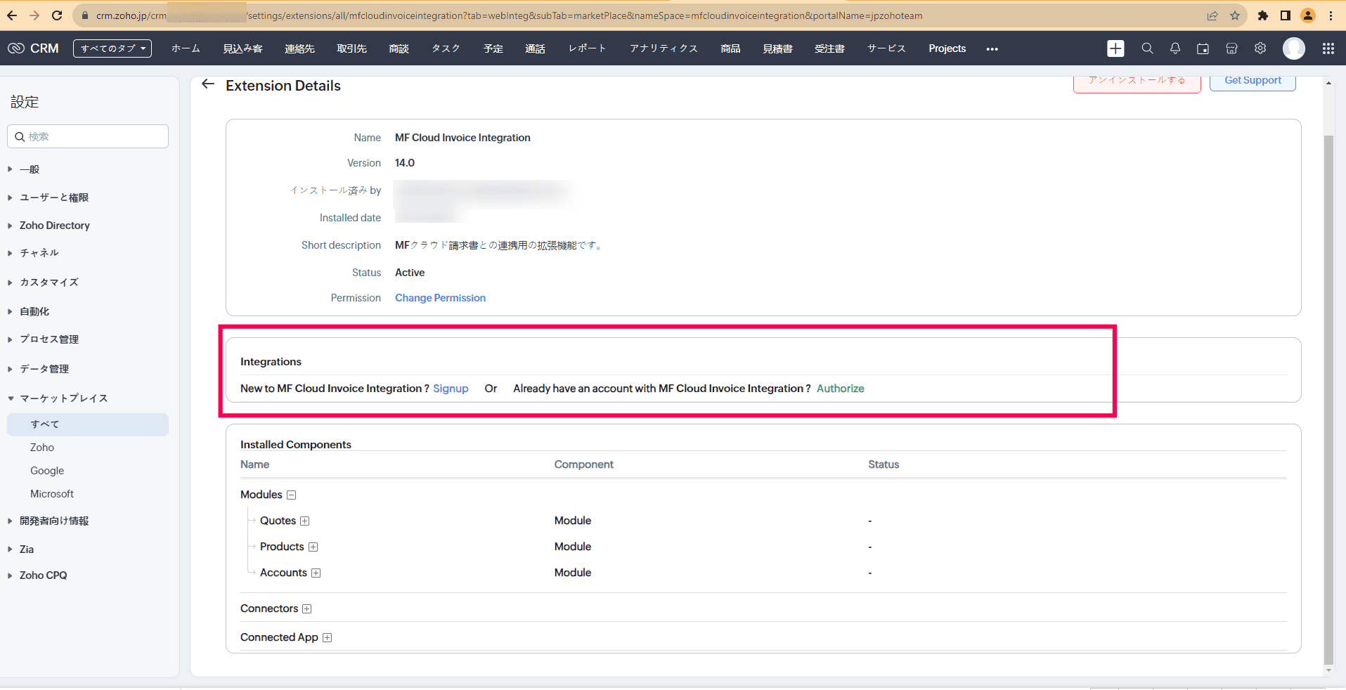Viewport: 1346px width, 690px height.
Task: Open the Chrome three-dot menu
Action: point(1331,15)
